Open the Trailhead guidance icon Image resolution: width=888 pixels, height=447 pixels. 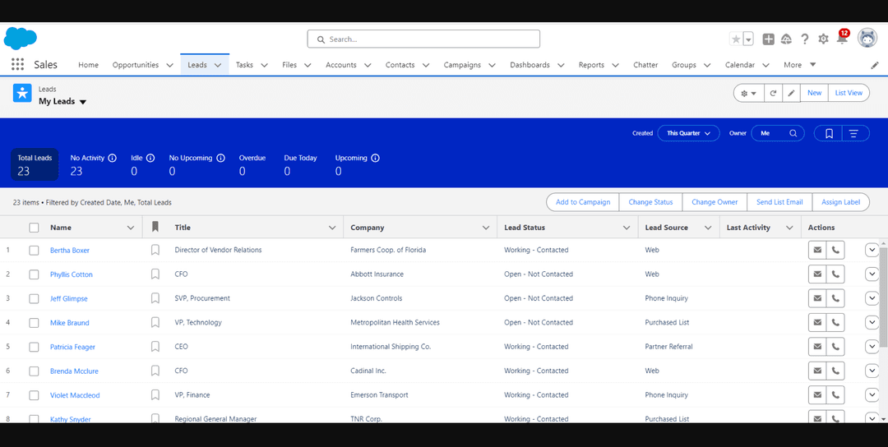click(x=786, y=39)
